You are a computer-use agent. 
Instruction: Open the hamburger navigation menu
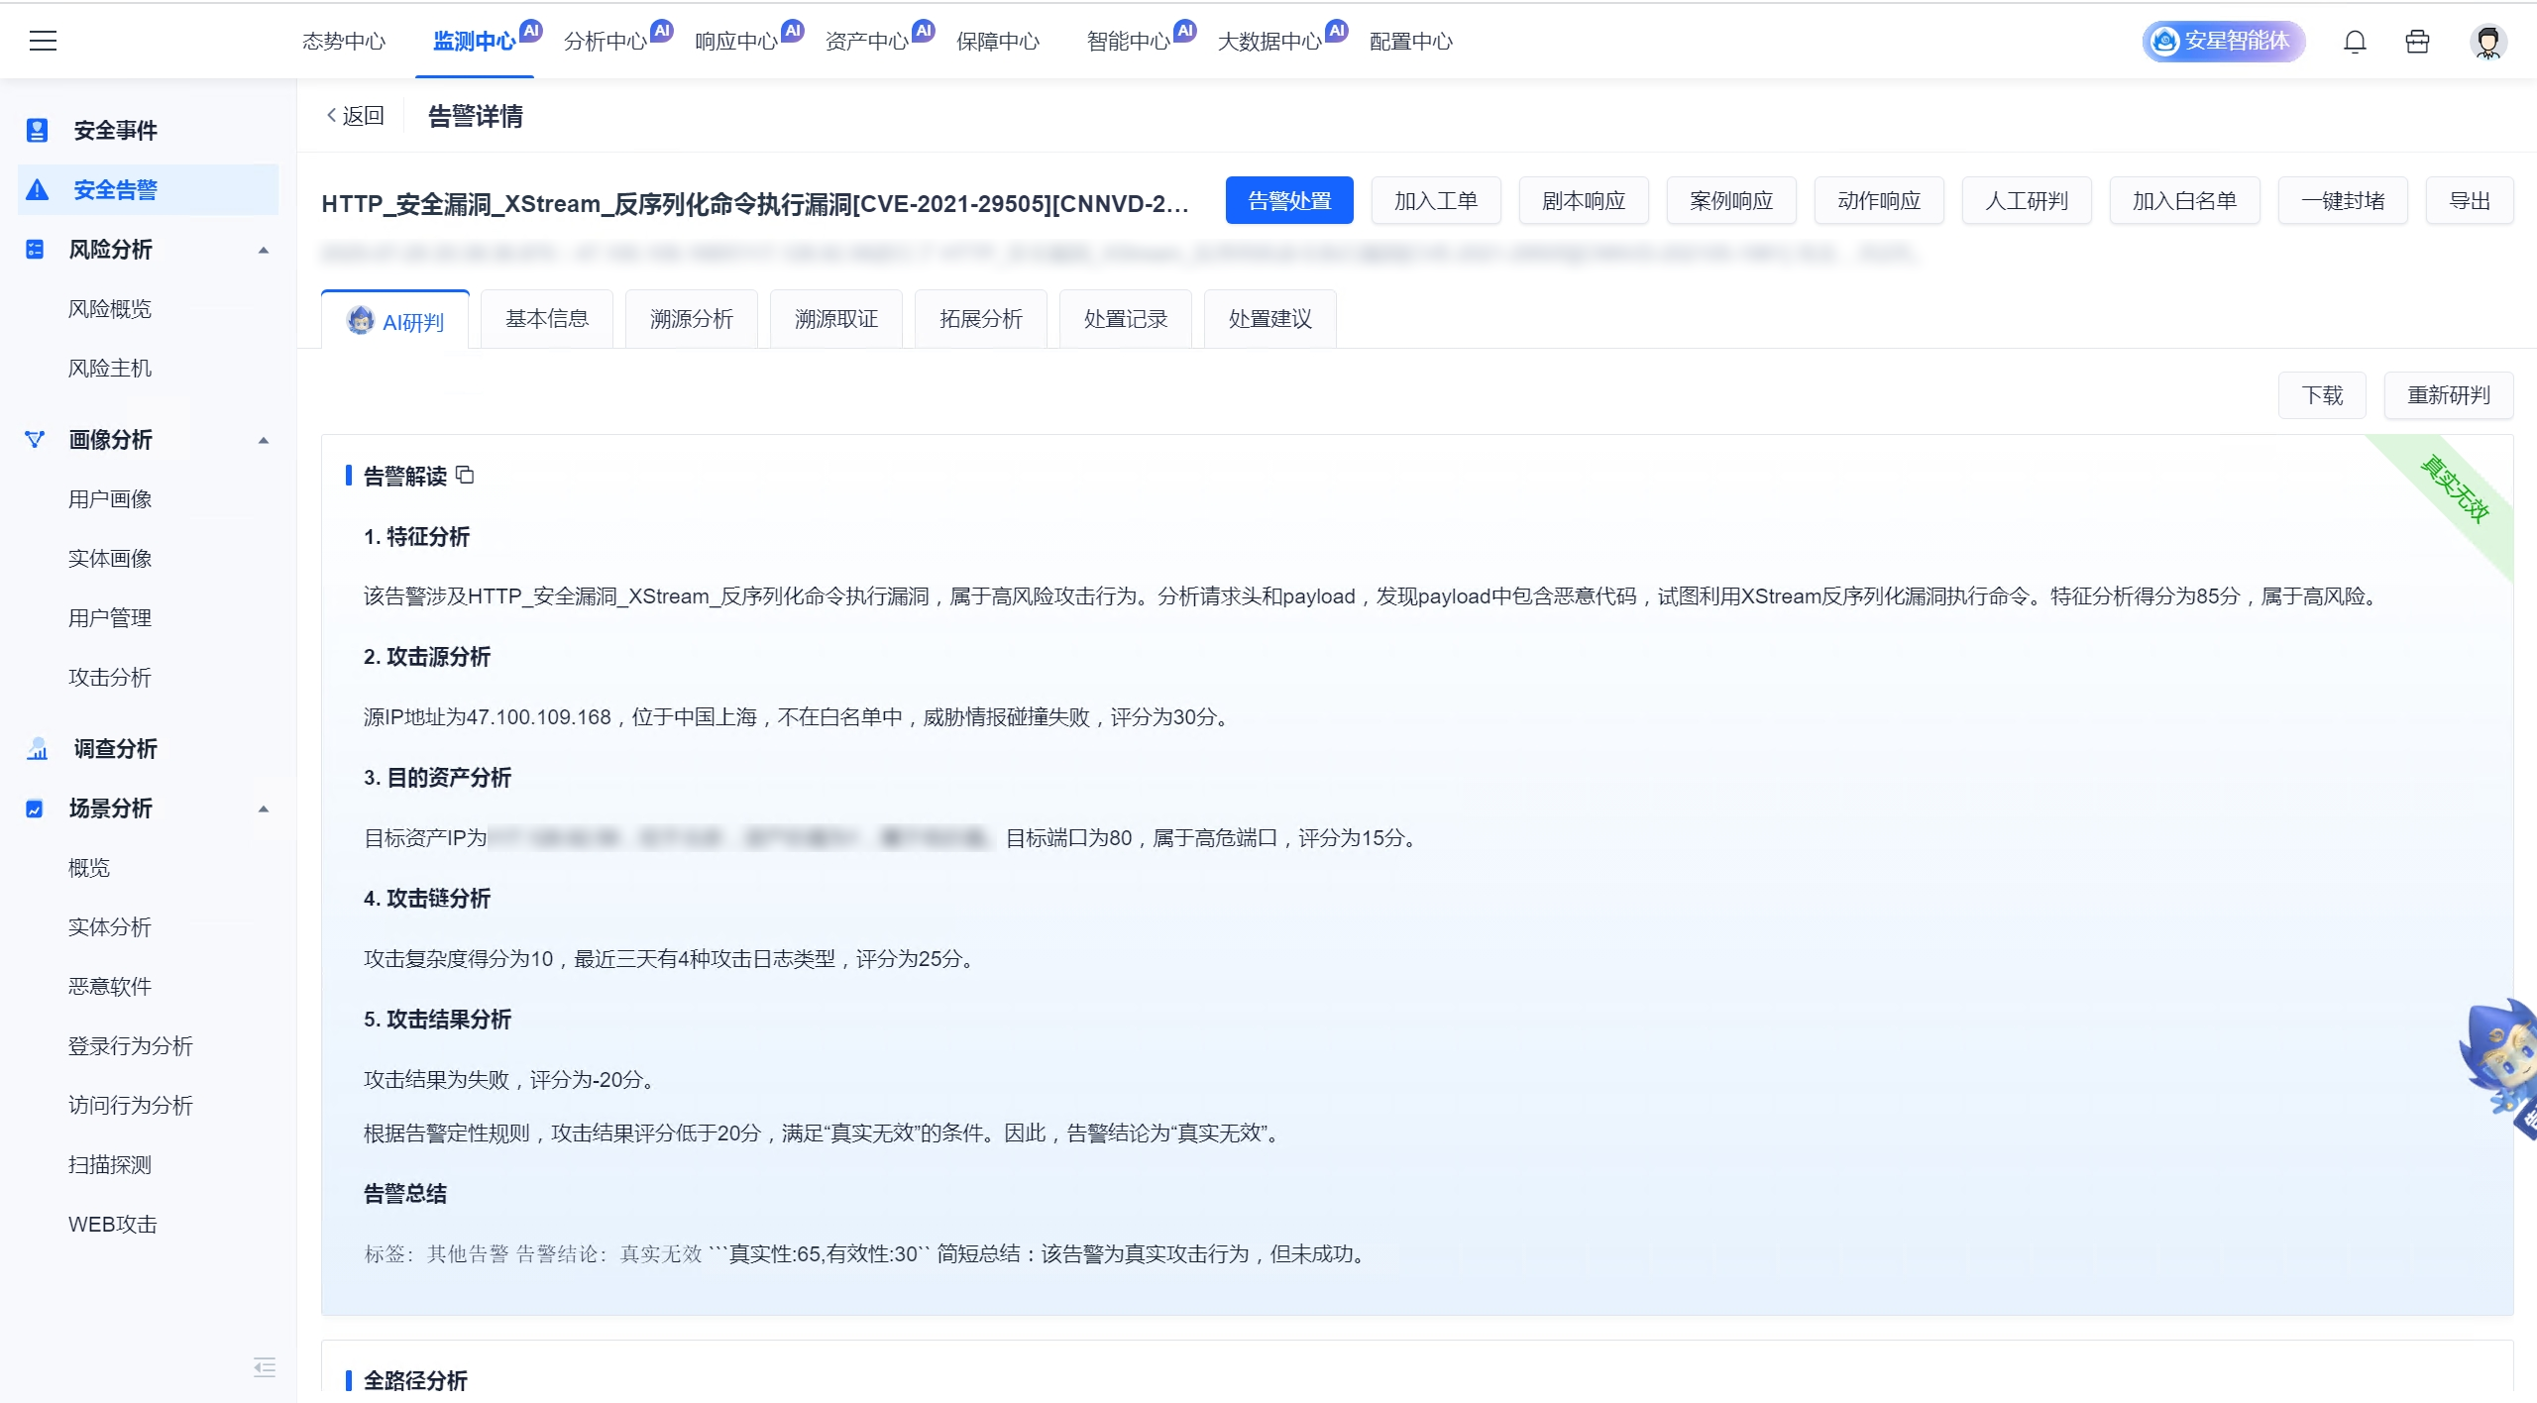(x=45, y=41)
